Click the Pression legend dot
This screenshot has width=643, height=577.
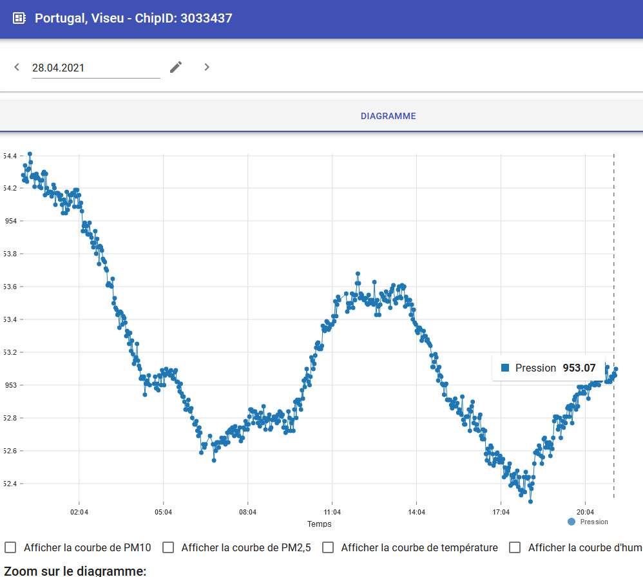(x=571, y=522)
